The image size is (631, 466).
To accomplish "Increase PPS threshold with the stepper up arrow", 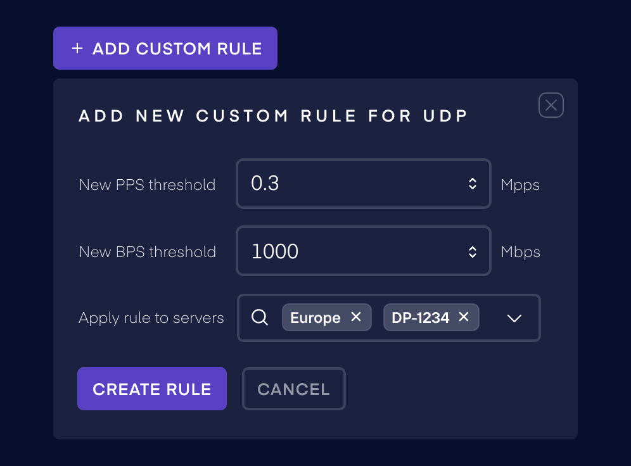I will pos(473,180).
